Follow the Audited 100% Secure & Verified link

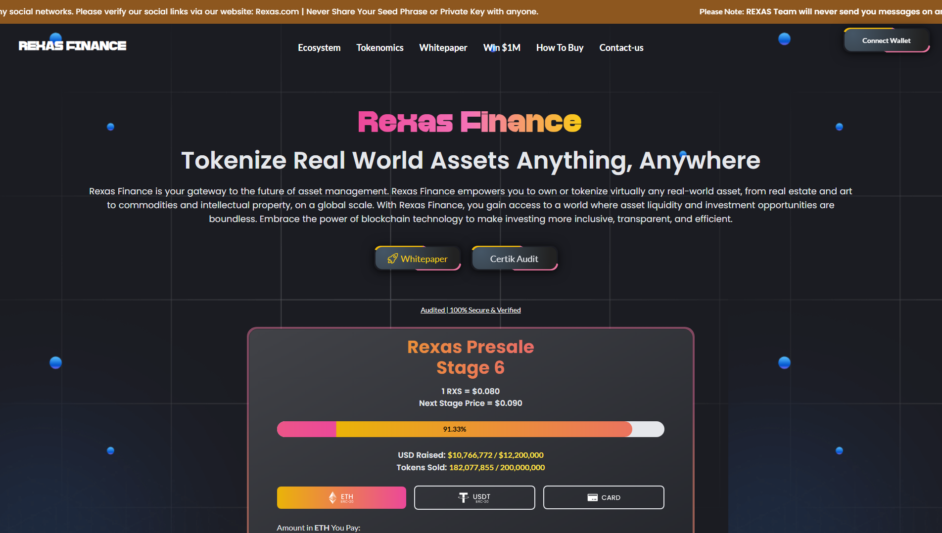tap(471, 310)
